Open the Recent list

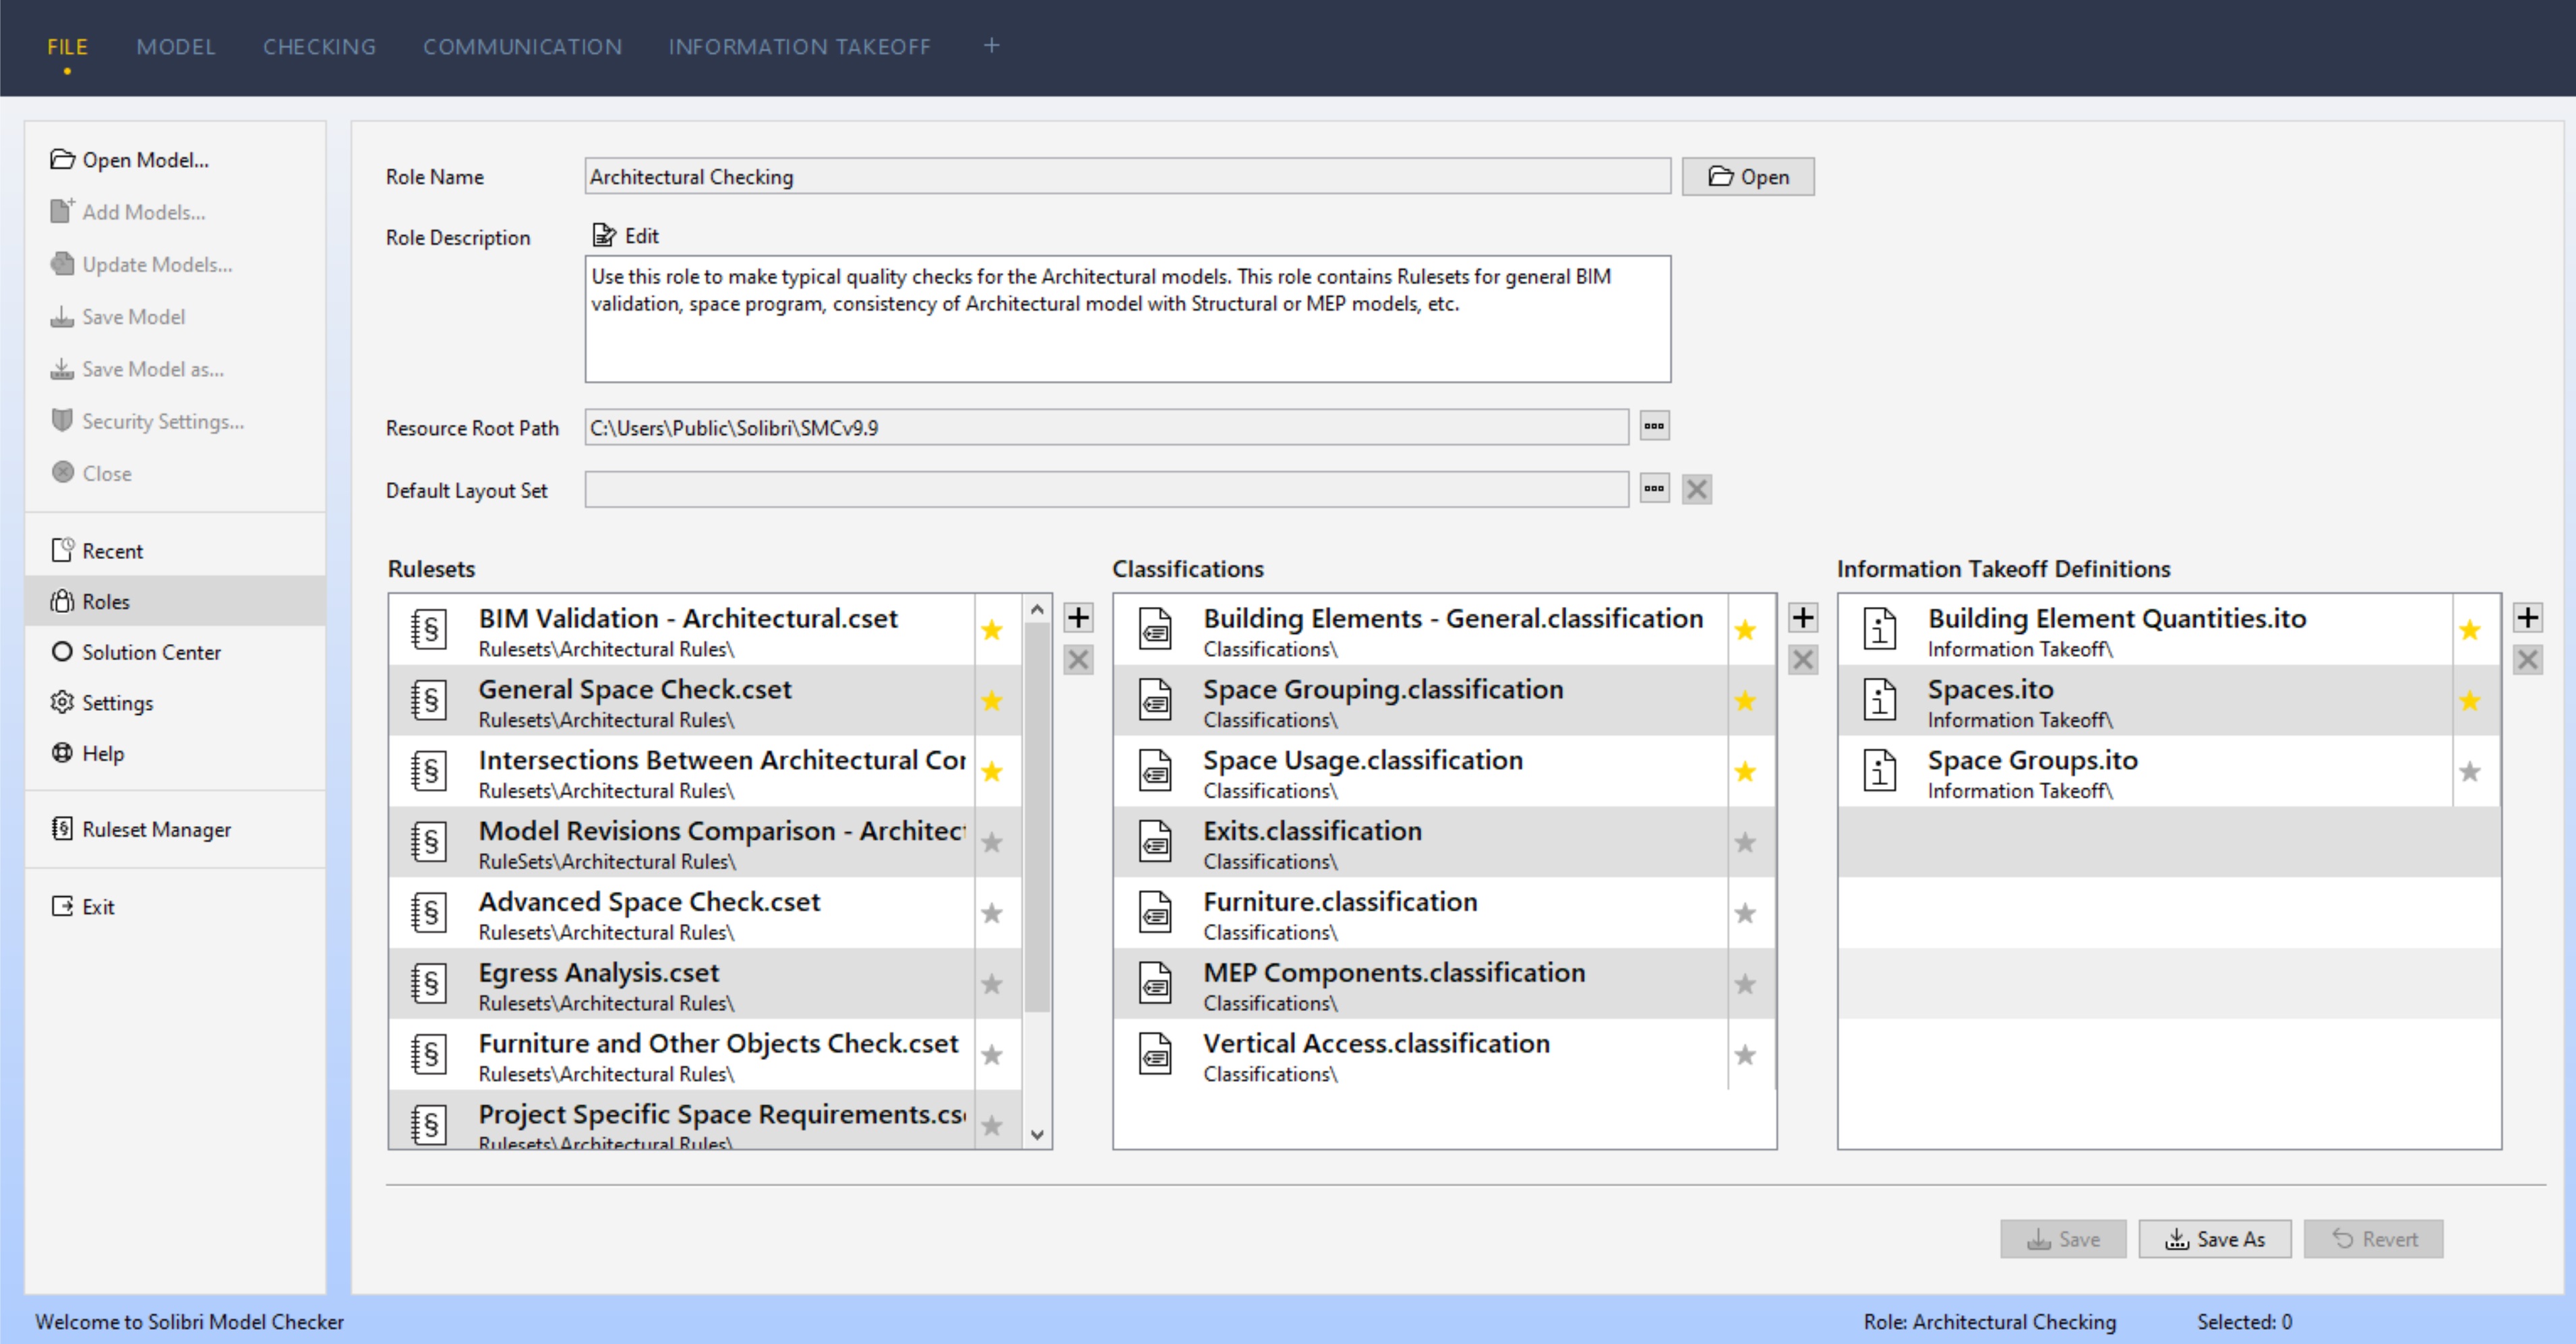pyautogui.click(x=176, y=551)
